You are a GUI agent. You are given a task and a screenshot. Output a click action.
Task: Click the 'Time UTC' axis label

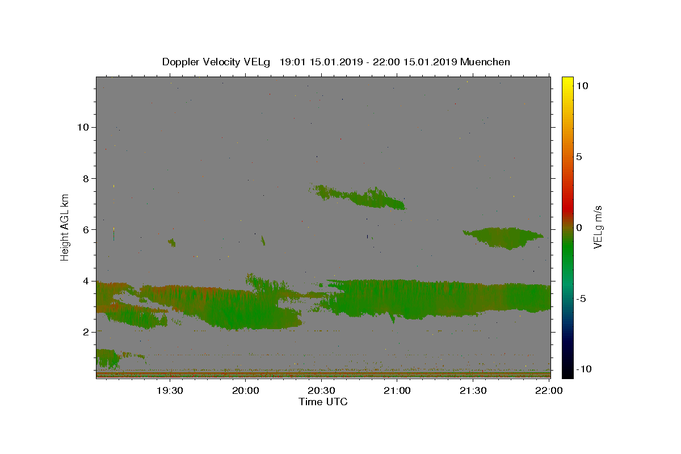pos(323,402)
